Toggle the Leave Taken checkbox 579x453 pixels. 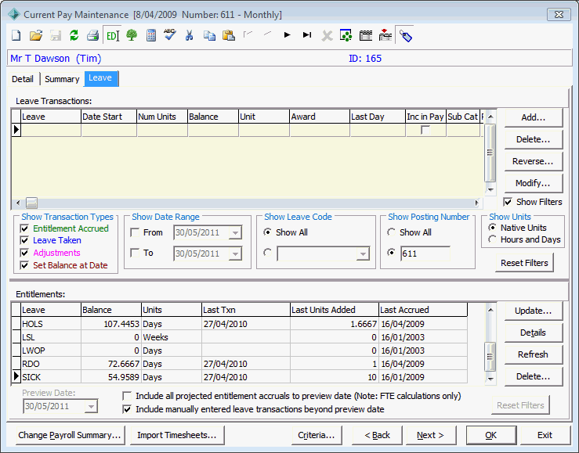24,241
